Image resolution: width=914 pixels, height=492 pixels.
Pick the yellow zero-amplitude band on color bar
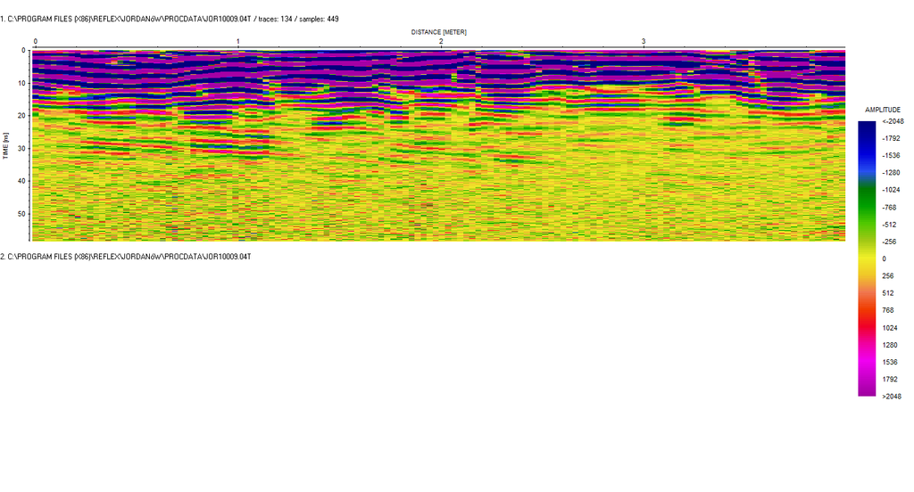(x=867, y=258)
